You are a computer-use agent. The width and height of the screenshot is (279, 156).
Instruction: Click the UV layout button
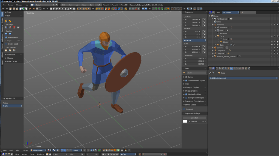click(77, 5)
